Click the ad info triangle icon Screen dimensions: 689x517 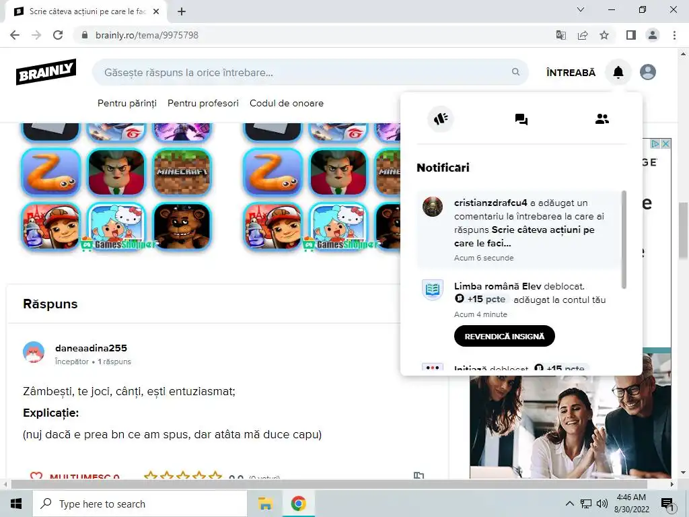click(x=655, y=144)
